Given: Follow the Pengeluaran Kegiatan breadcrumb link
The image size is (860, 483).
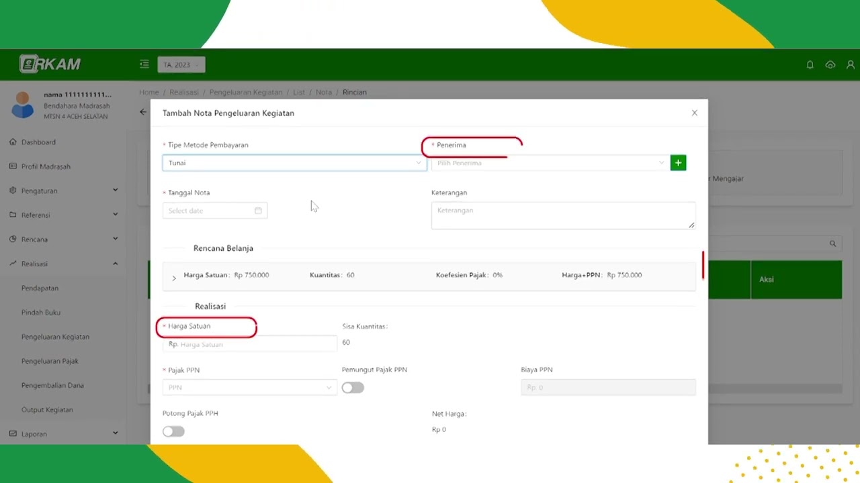Looking at the screenshot, I should tap(245, 93).
